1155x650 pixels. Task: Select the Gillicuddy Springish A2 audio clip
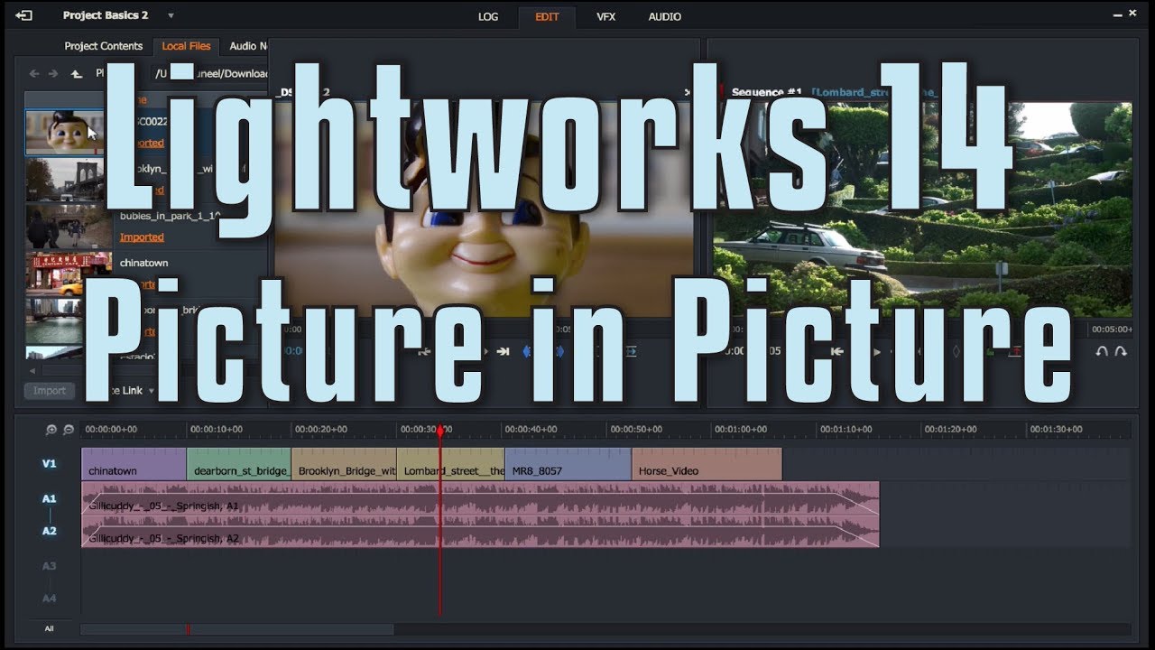(480, 531)
